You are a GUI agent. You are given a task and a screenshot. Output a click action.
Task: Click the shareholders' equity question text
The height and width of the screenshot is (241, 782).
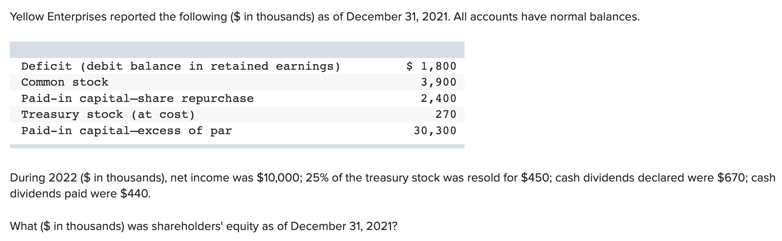(204, 226)
